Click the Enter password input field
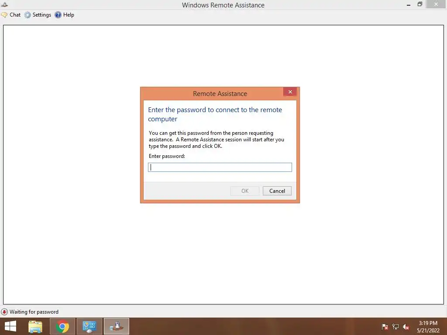The image size is (447, 335). click(x=220, y=167)
